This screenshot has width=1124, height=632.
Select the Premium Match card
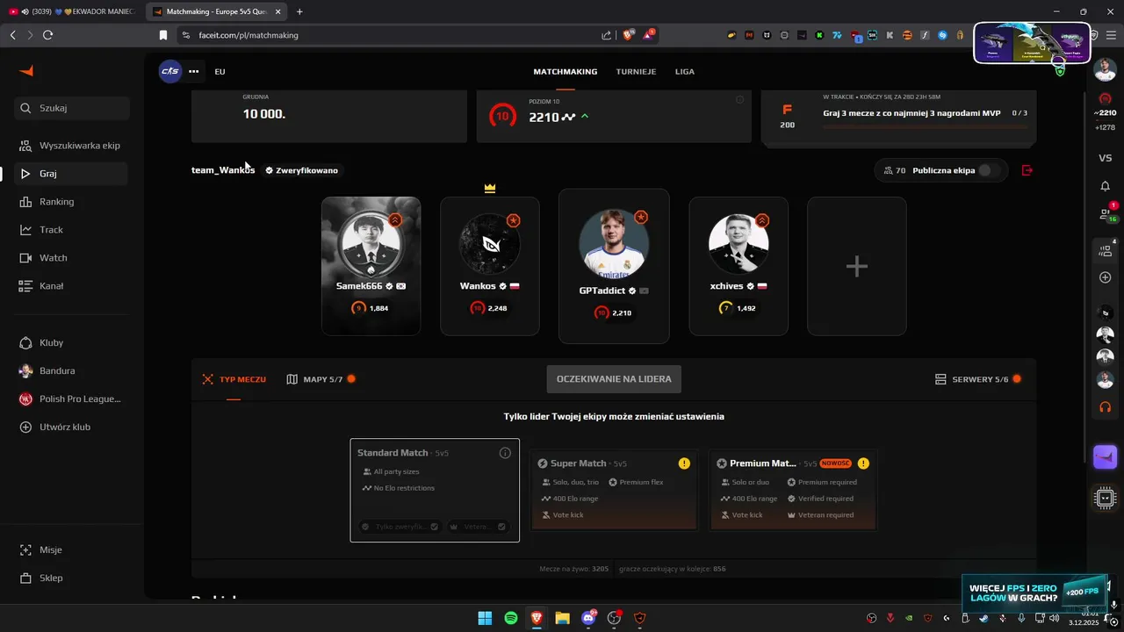[x=793, y=491]
